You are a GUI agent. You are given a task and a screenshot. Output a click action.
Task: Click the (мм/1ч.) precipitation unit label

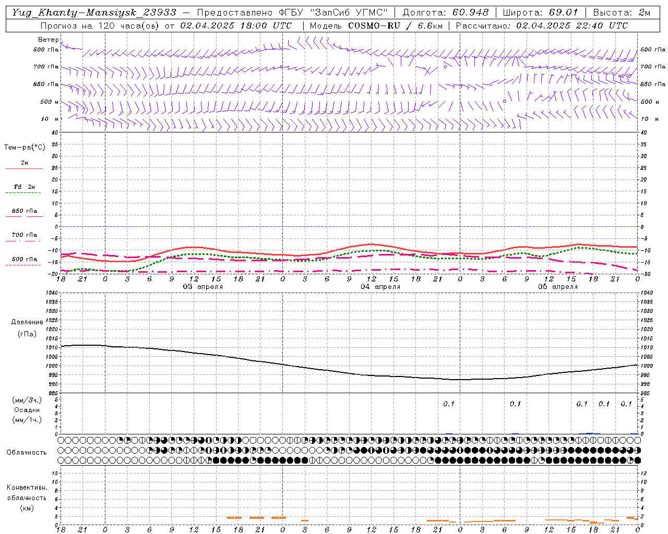[x=27, y=420]
